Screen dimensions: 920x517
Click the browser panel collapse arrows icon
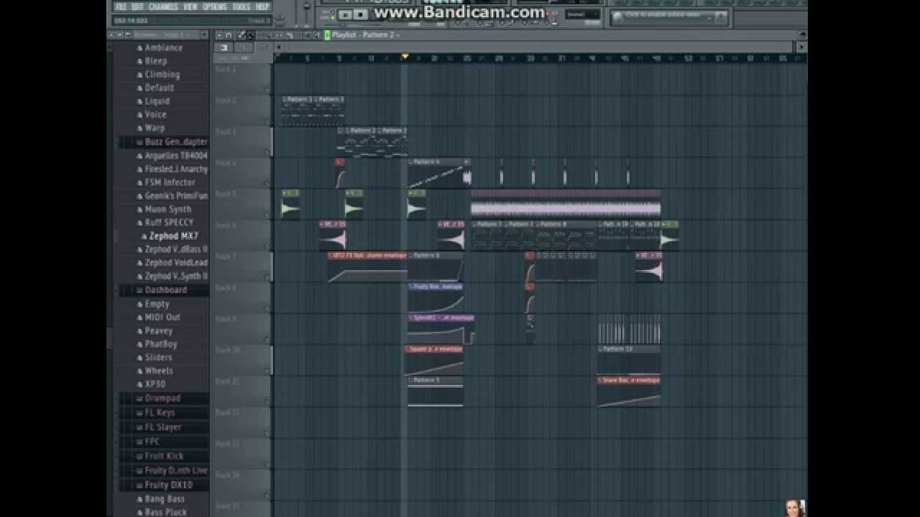118,34
